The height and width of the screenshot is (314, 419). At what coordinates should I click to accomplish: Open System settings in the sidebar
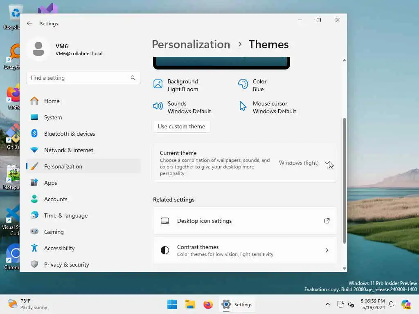(x=83, y=117)
